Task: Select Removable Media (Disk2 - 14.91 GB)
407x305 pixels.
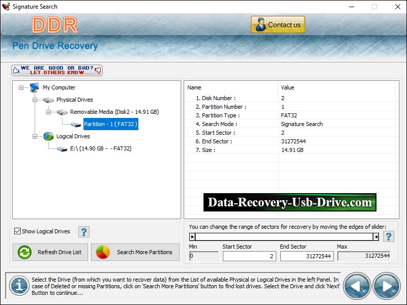Action: (x=114, y=112)
